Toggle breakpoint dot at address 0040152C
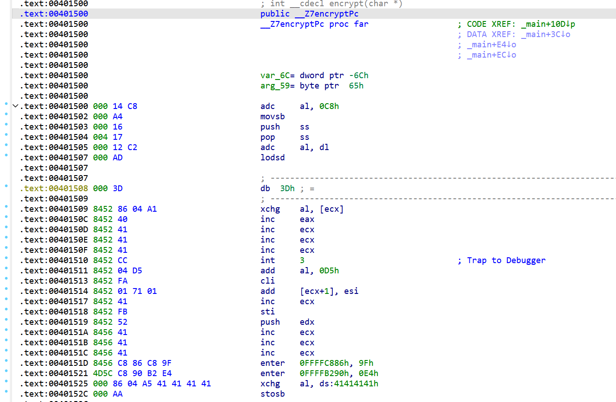This screenshot has width=616, height=402. point(6,391)
